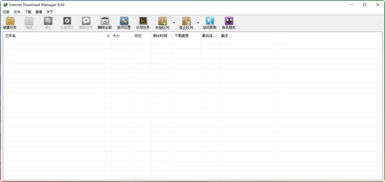Open the 文件 menu

17,12
